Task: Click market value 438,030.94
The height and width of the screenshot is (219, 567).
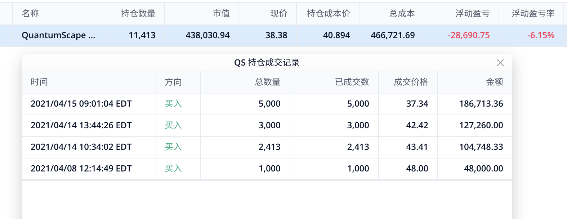Action: 207,35
